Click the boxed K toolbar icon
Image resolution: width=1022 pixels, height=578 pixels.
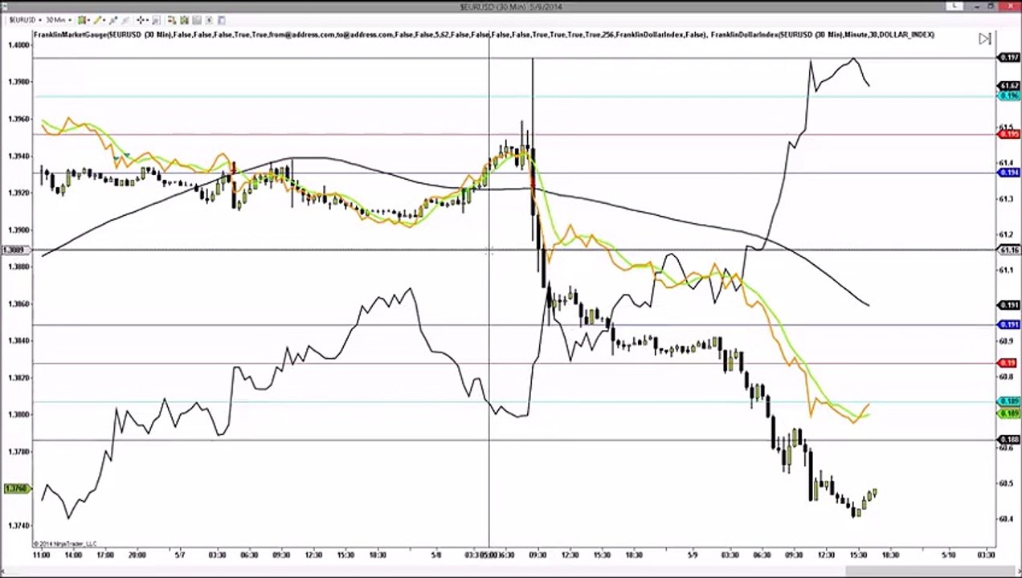click(x=209, y=20)
